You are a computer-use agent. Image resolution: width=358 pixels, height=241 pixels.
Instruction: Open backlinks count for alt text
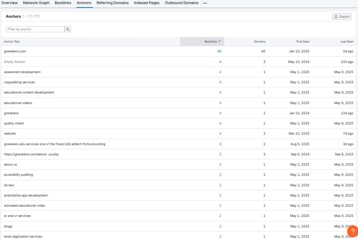pyautogui.click(x=220, y=185)
